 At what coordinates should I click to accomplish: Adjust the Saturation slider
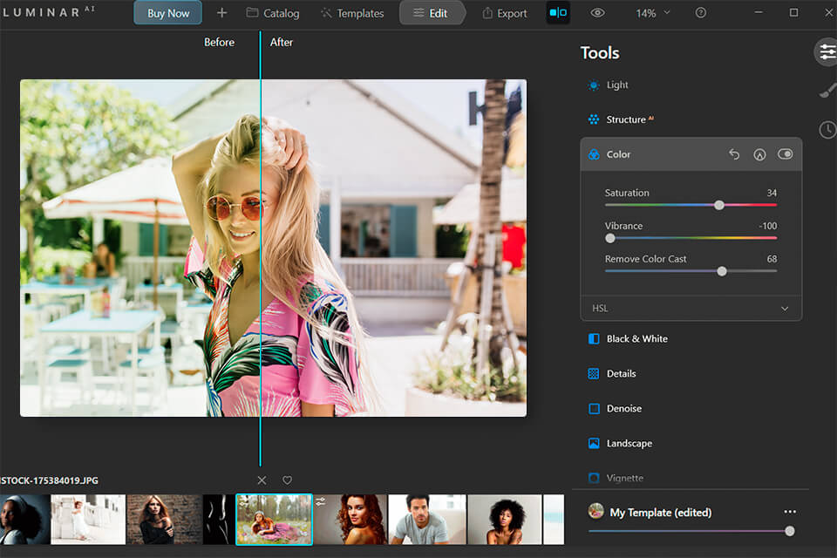719,205
